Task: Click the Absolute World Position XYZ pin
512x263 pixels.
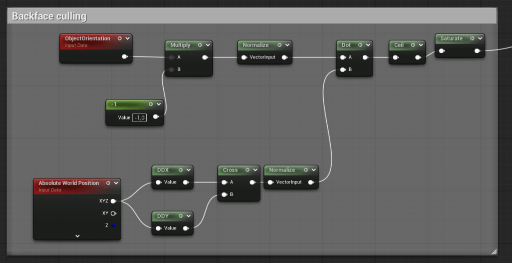Action: 113,201
